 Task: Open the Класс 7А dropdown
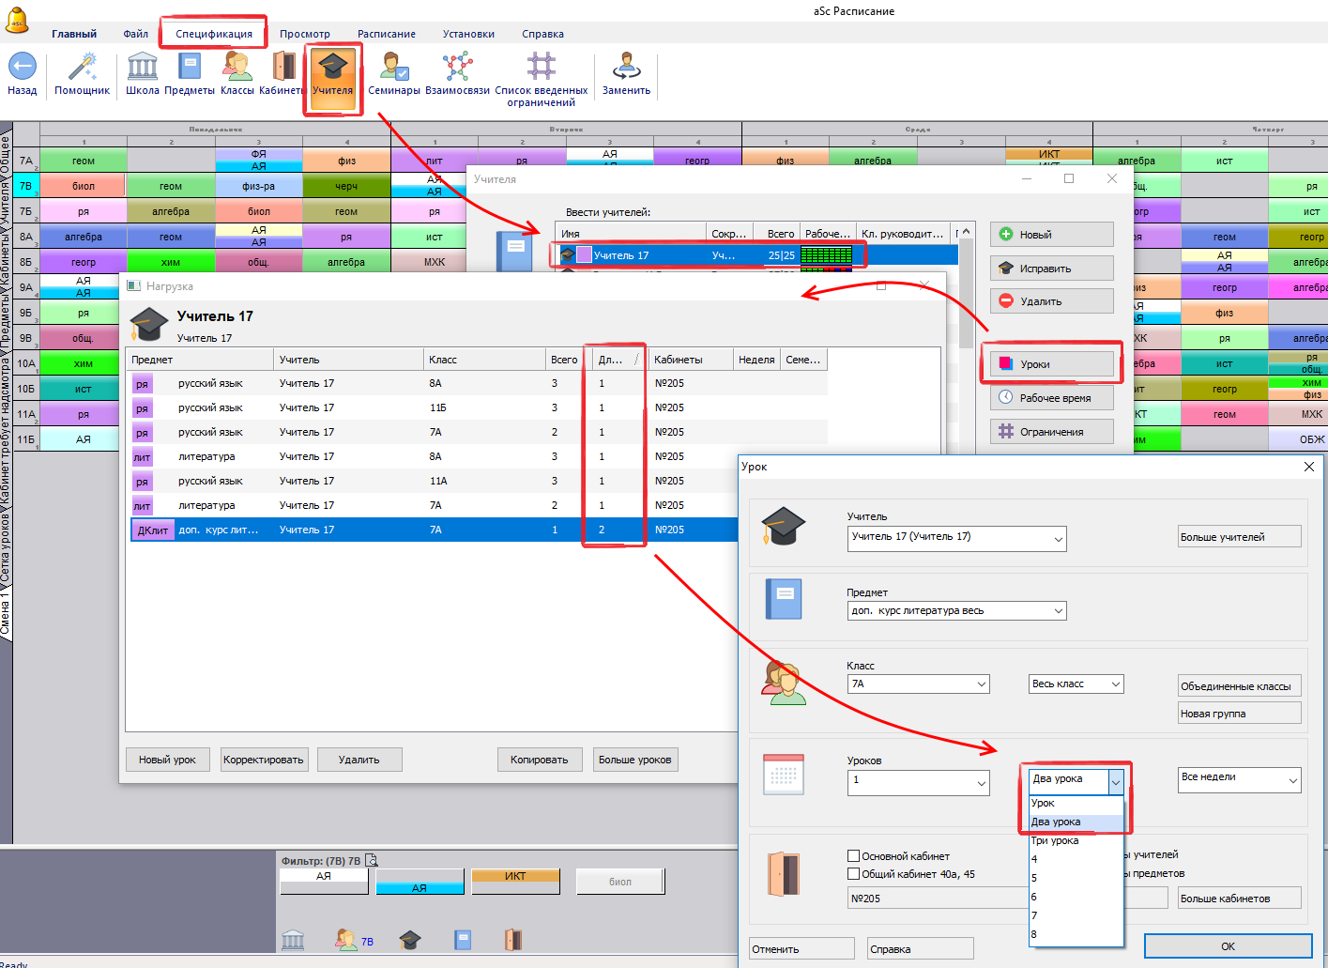click(x=982, y=684)
